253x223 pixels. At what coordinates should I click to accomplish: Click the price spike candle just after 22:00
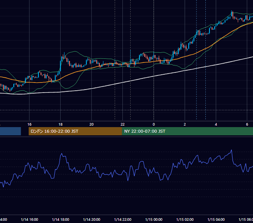(x=130, y=56)
